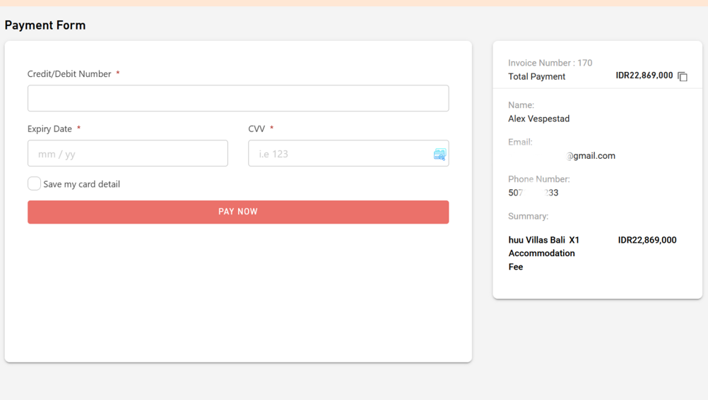The image size is (708, 400).
Task: Click the Summary section label
Action: pos(528,216)
